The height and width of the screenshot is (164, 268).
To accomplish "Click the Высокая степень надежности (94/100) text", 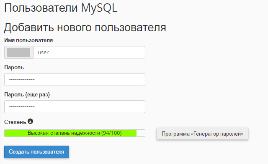I will pyautogui.click(x=75, y=133).
